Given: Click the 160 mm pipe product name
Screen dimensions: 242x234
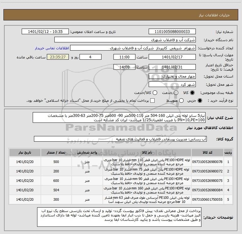Looking at the screenshot, I should 147,190.
